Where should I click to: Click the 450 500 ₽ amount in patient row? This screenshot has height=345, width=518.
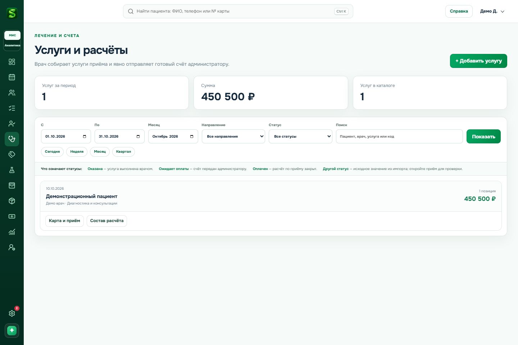tap(480, 199)
